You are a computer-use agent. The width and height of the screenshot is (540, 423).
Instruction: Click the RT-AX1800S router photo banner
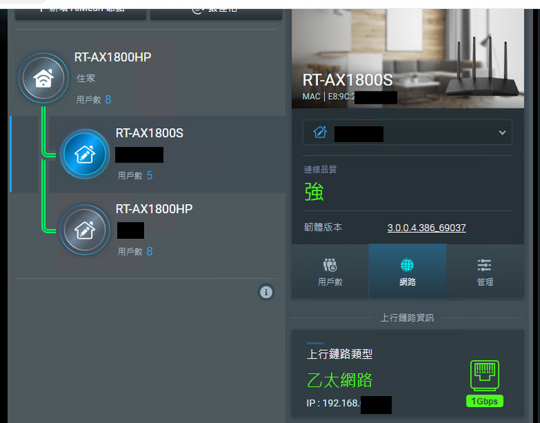click(408, 59)
